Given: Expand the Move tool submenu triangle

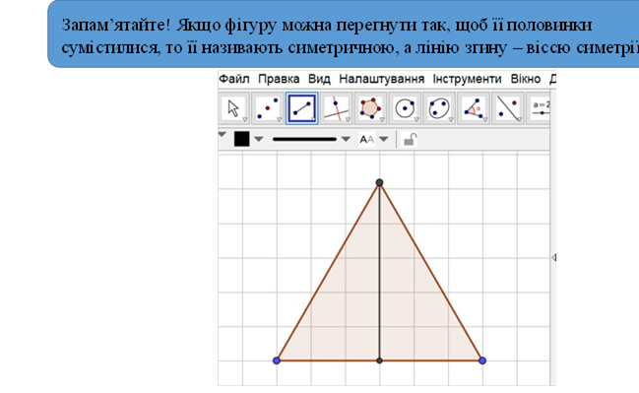Looking at the screenshot, I should pyautogui.click(x=244, y=119).
